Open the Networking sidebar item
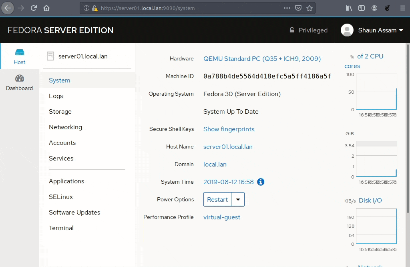The image size is (410, 267). [x=65, y=127]
